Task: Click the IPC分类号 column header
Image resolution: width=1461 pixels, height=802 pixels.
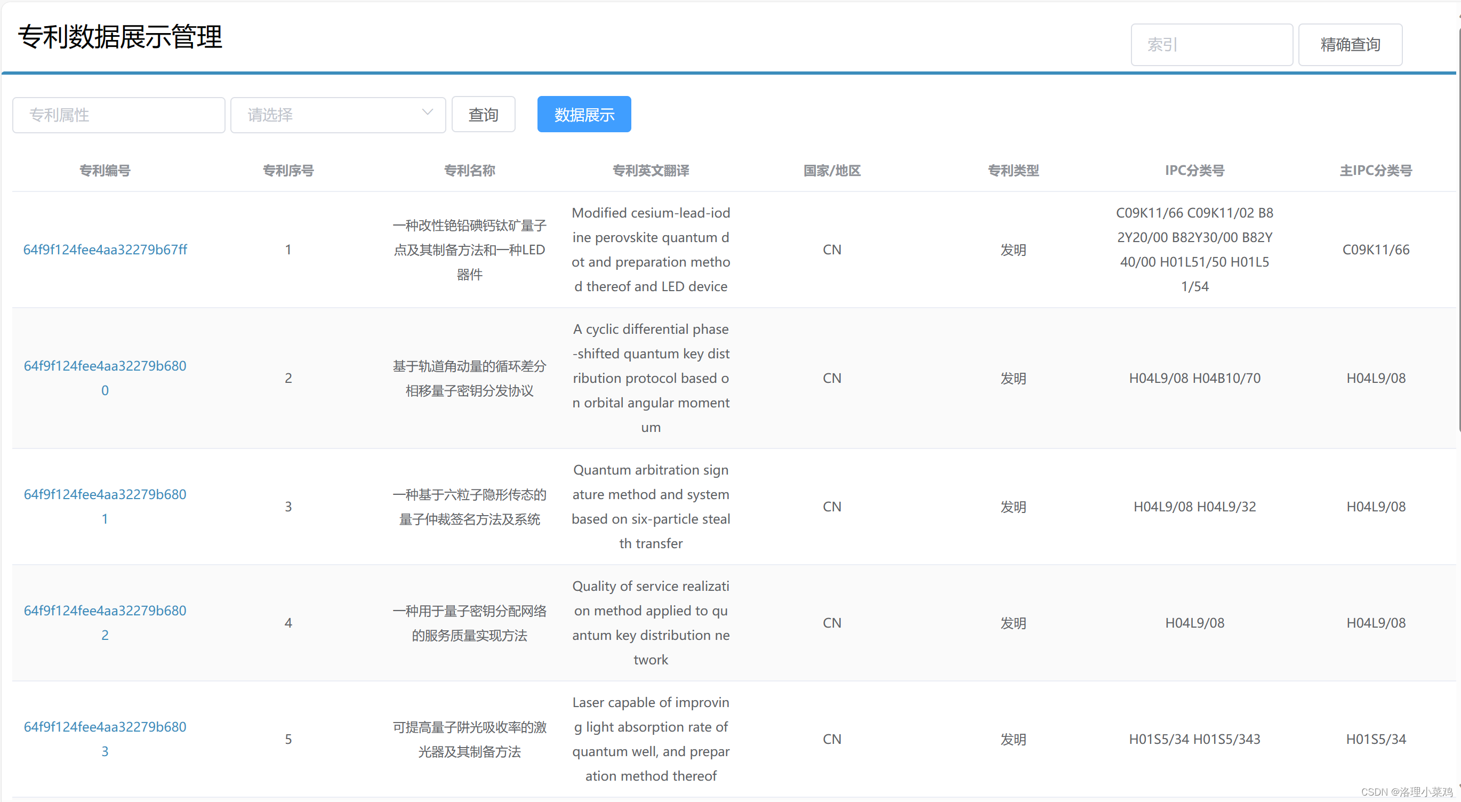Action: pos(1194,170)
